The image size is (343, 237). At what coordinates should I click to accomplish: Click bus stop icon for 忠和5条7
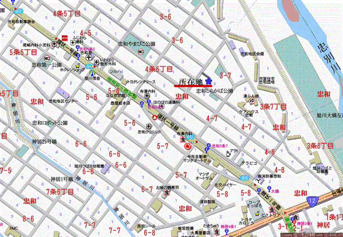pos(208,145)
